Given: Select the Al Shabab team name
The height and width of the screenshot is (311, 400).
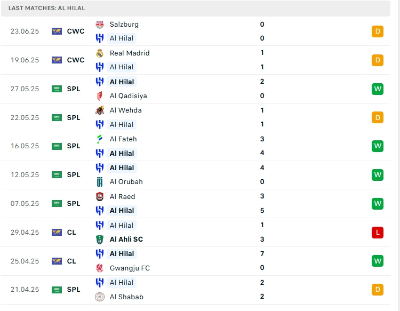Looking at the screenshot, I should 126,297.
